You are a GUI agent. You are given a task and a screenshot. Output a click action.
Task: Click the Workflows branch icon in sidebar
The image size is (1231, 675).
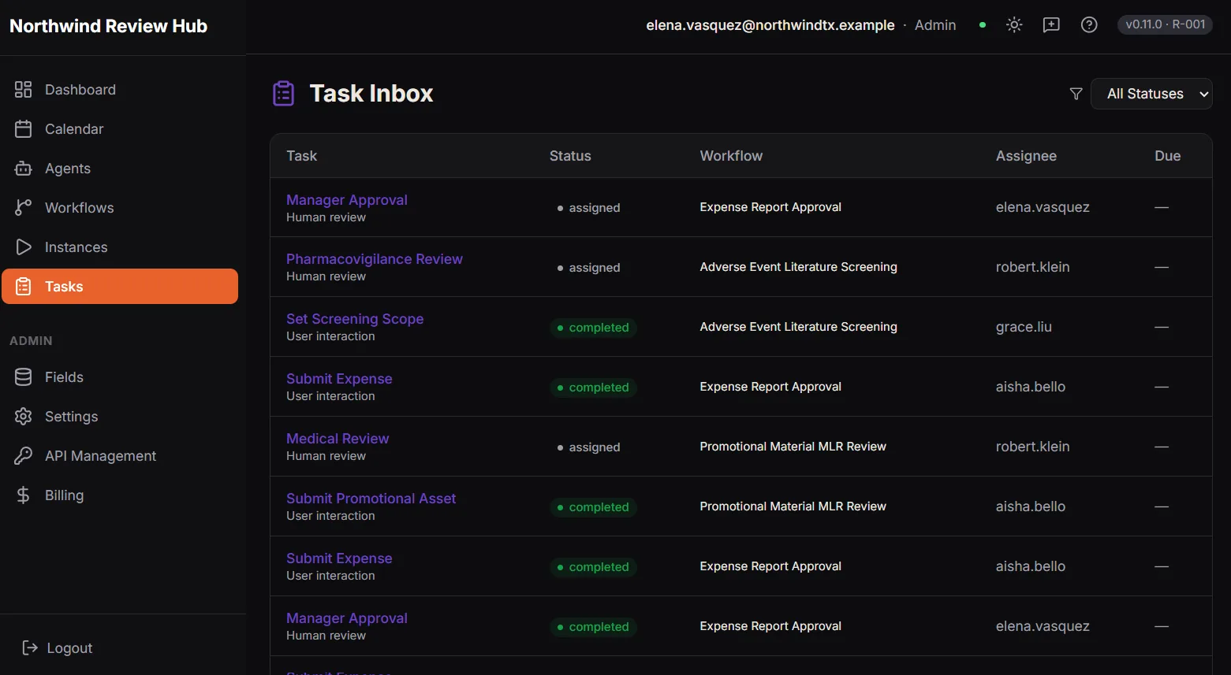coord(24,208)
